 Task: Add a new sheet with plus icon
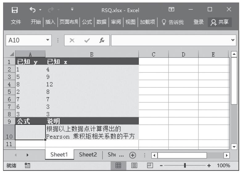click(x=133, y=155)
